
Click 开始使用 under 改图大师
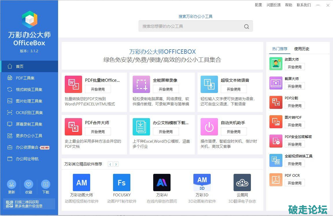click(x=295, y=67)
